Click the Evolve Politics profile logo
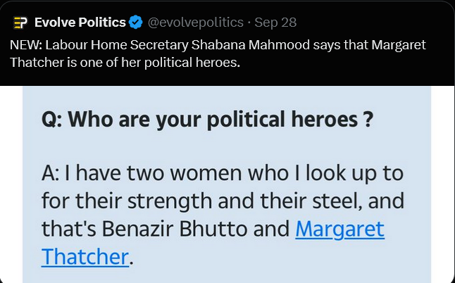The image size is (455, 283). (x=20, y=22)
